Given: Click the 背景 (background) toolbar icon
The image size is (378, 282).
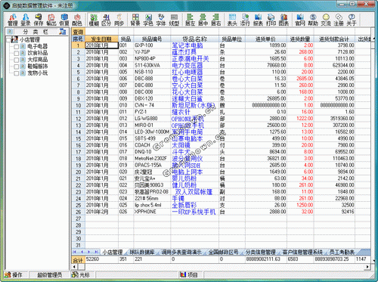Looking at the screenshot, I should click(135, 20).
